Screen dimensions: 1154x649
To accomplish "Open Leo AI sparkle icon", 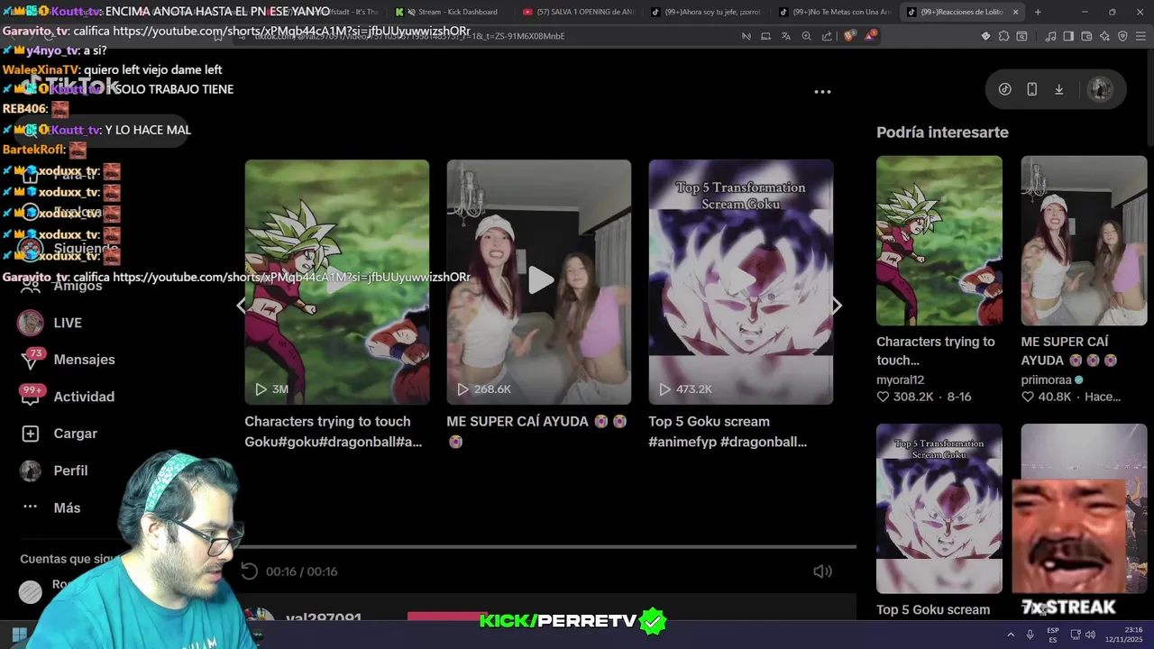I will click(1104, 36).
